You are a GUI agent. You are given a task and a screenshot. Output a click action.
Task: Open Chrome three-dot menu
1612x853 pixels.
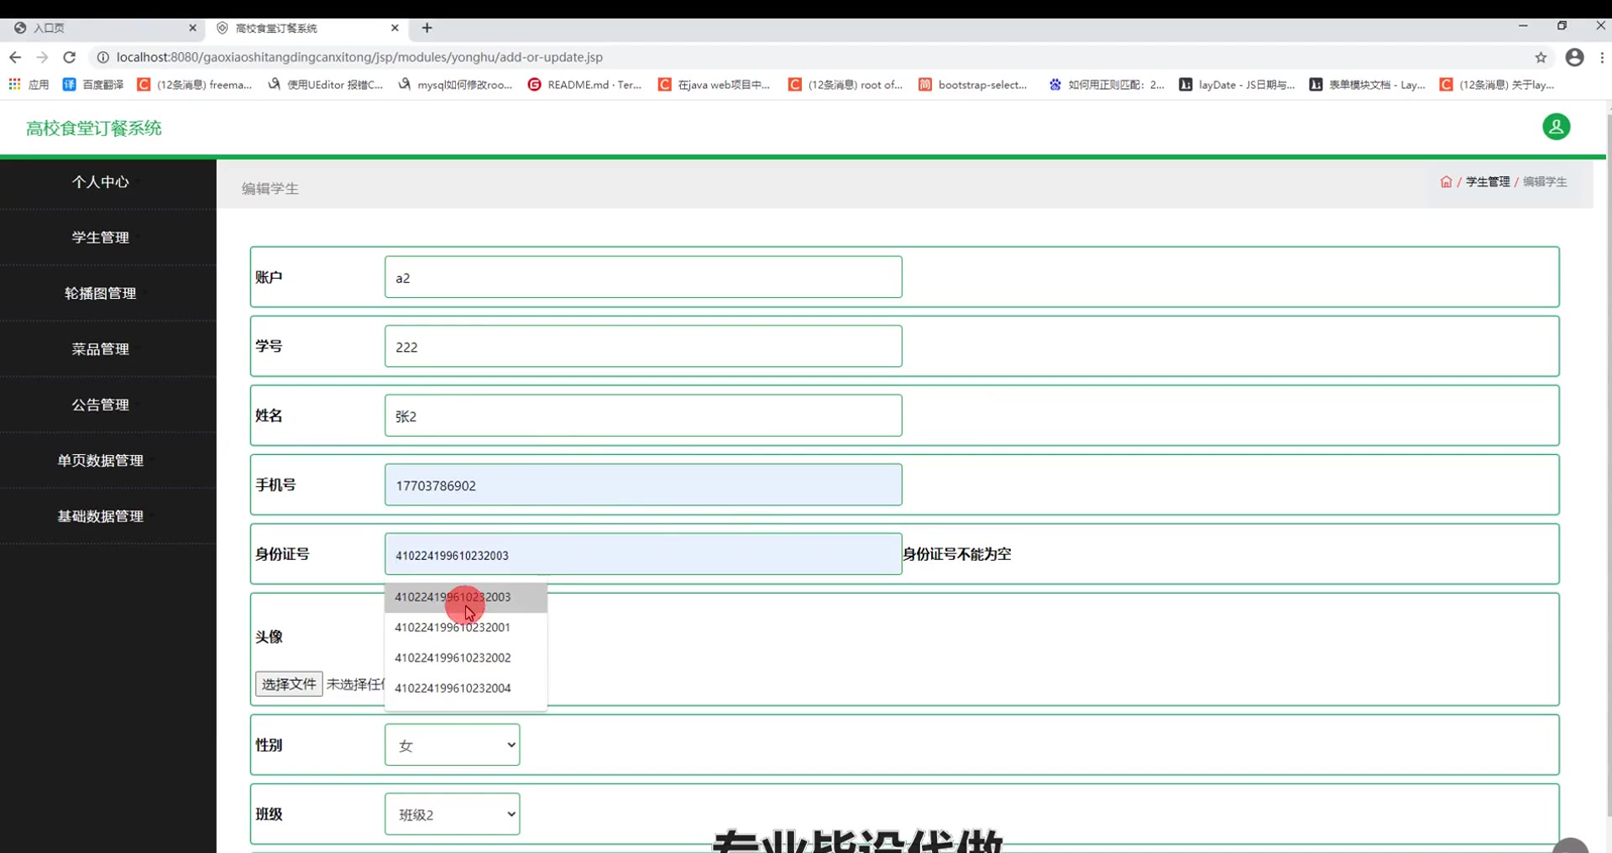click(x=1602, y=57)
